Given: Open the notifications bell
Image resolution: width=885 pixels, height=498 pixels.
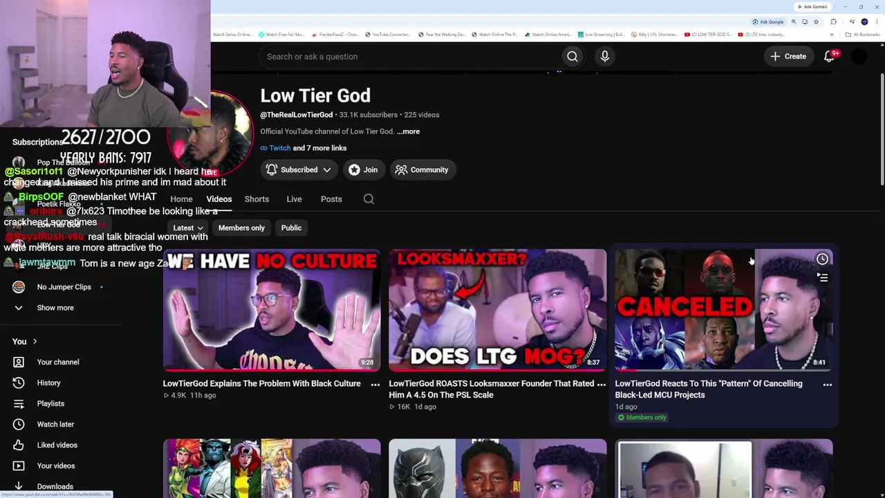Looking at the screenshot, I should pos(830,56).
